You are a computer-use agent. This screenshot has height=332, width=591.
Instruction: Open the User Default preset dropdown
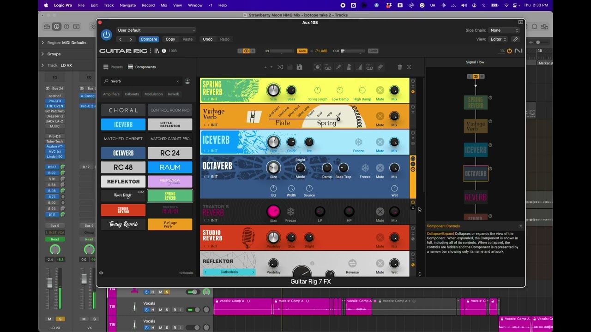click(x=156, y=30)
